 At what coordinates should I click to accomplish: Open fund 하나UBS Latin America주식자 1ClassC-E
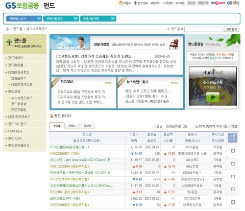point(80,160)
